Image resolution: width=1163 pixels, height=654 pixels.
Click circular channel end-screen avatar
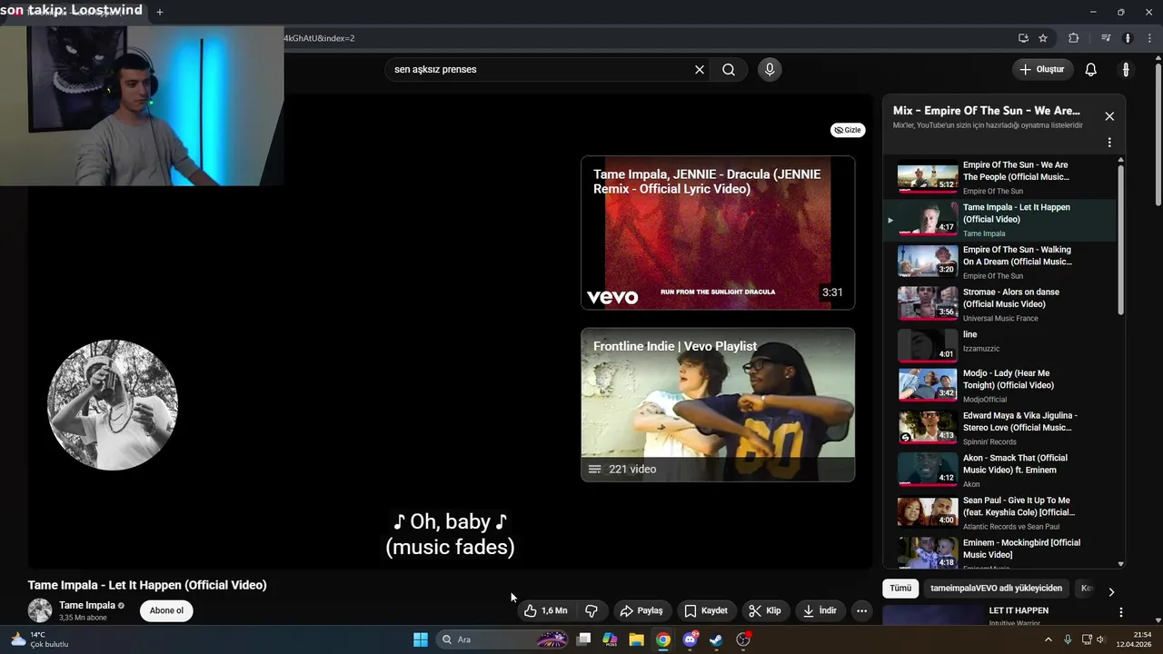click(x=113, y=405)
